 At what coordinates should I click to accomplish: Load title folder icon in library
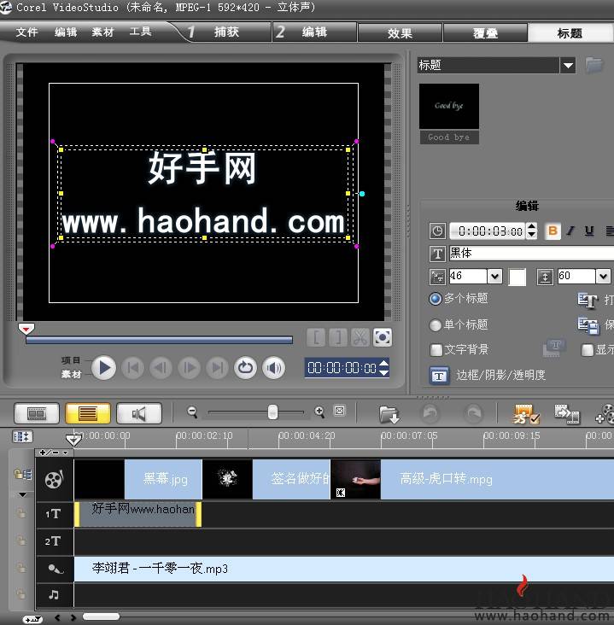594,65
